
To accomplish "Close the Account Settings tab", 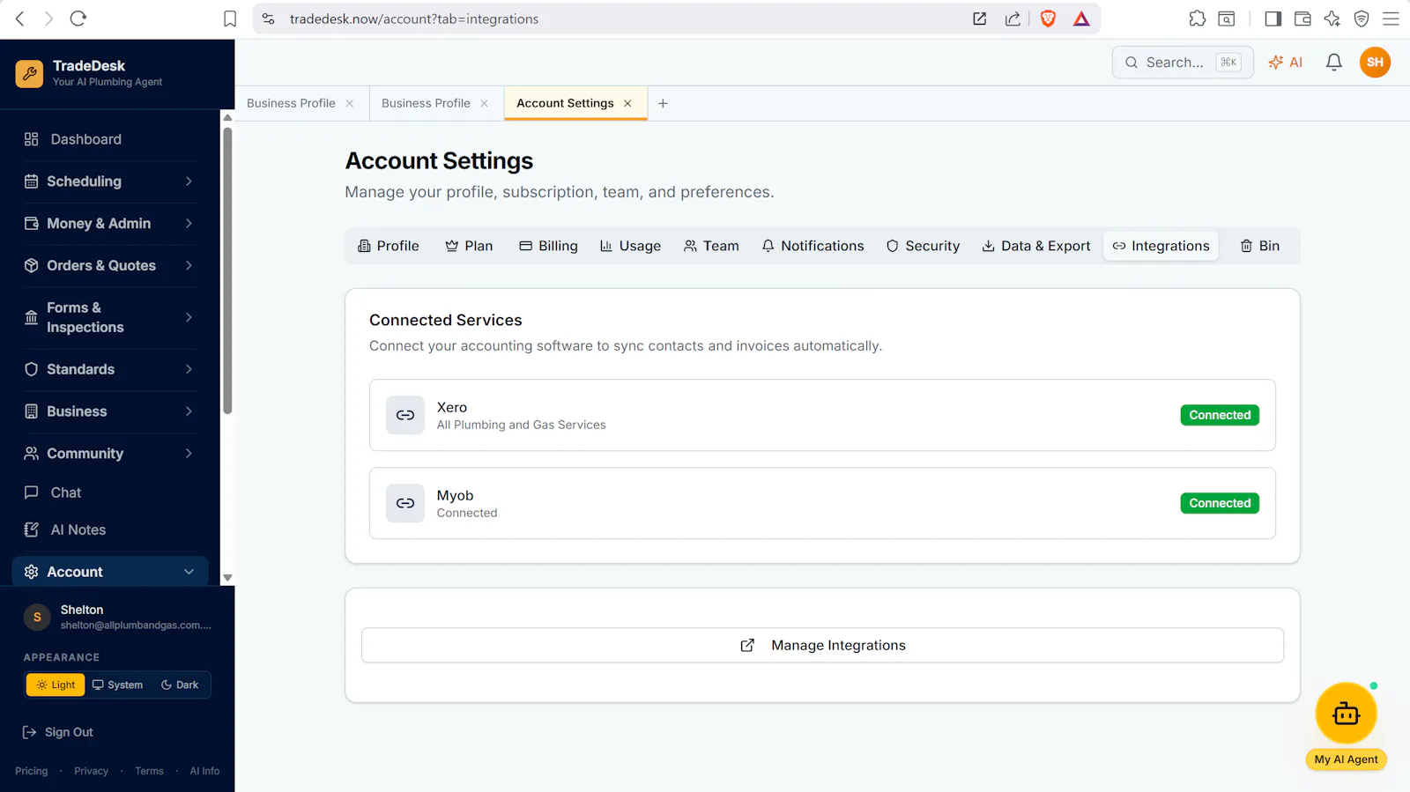I will click(627, 103).
